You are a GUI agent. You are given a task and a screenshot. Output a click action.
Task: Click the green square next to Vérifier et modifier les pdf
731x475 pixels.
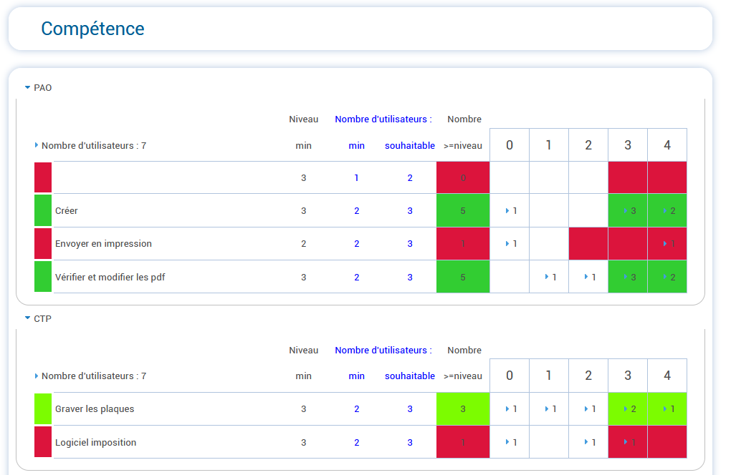(x=43, y=276)
